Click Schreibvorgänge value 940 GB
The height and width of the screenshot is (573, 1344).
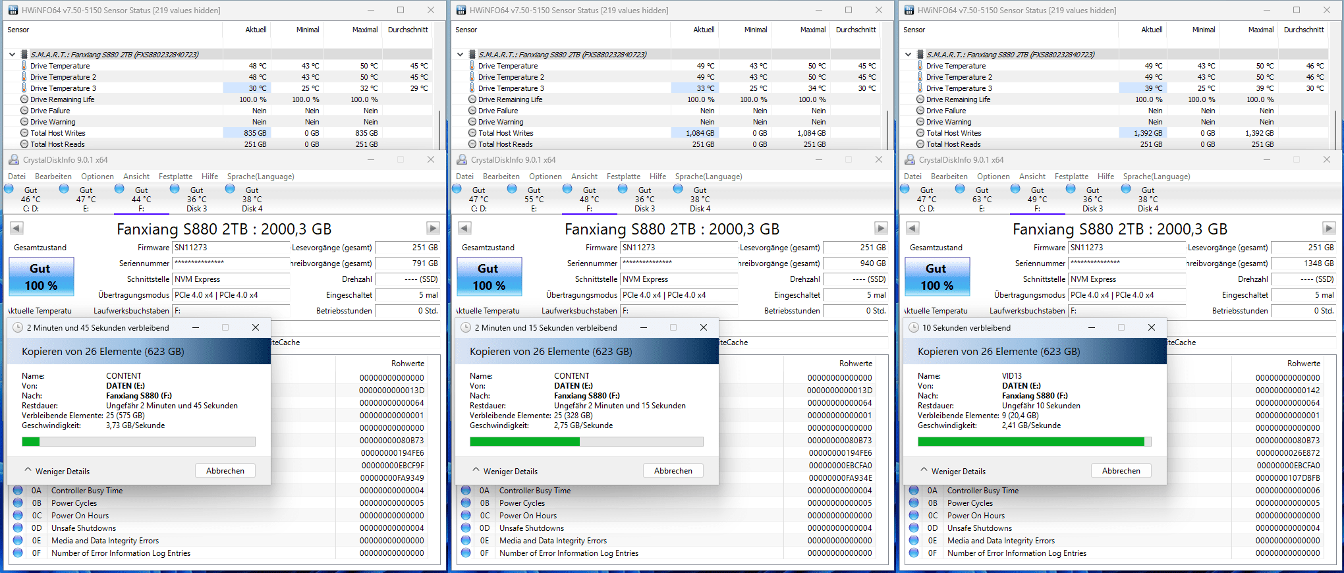tap(855, 263)
